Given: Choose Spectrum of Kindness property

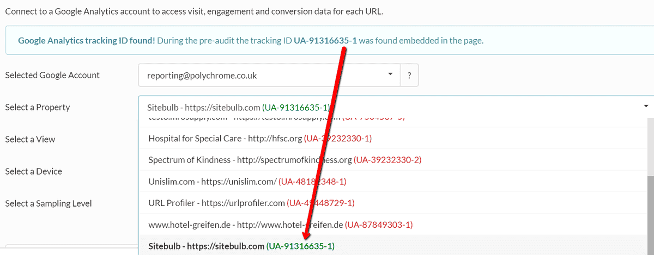Looking at the screenshot, I should 392,160.
